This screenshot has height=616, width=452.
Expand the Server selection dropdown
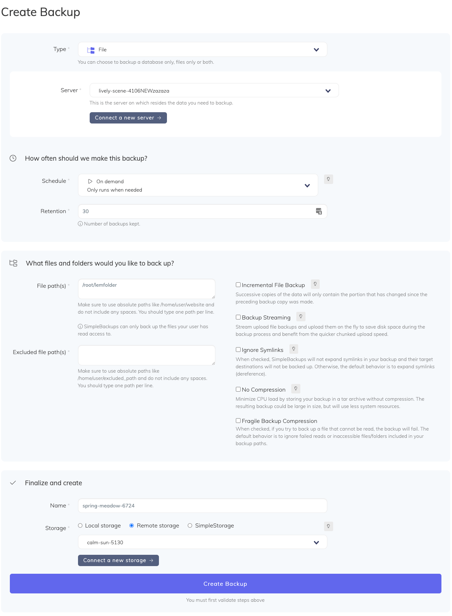coord(214,91)
